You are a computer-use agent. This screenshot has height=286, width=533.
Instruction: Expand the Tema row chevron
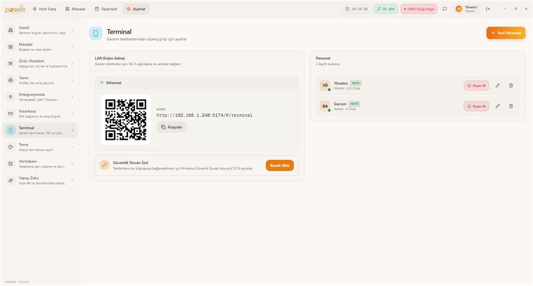click(x=72, y=147)
